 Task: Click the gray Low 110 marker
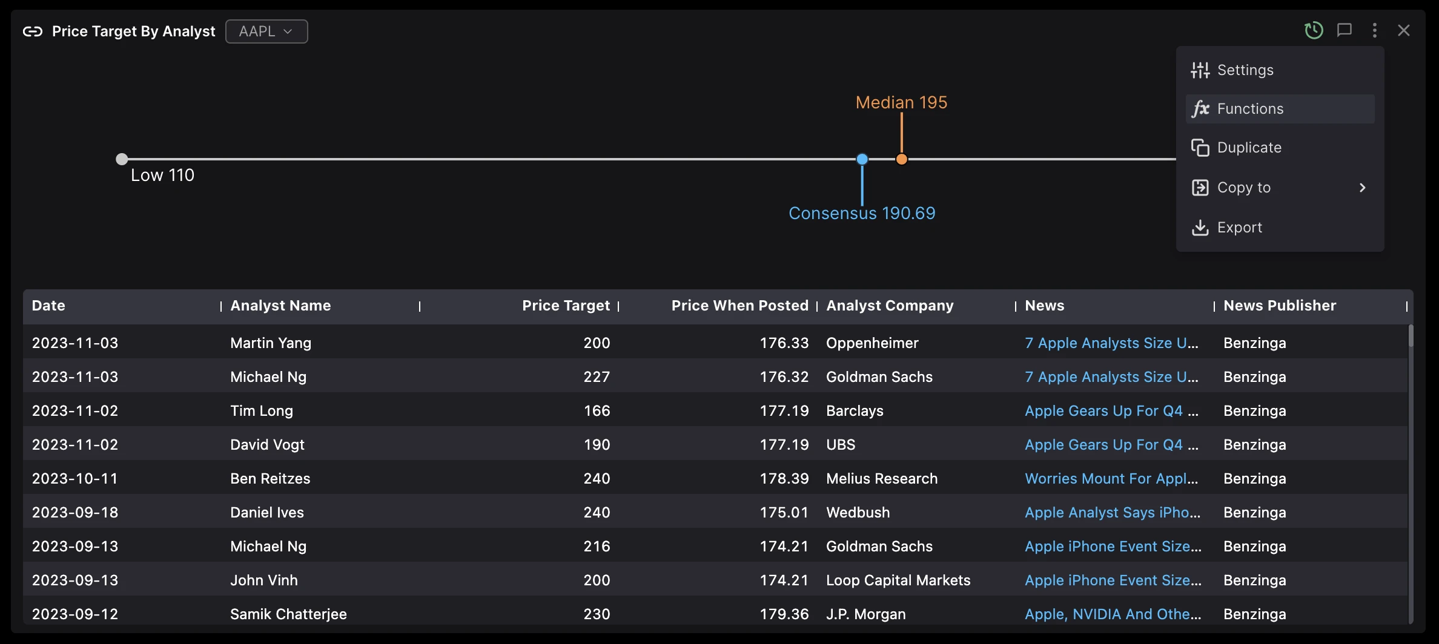(122, 159)
